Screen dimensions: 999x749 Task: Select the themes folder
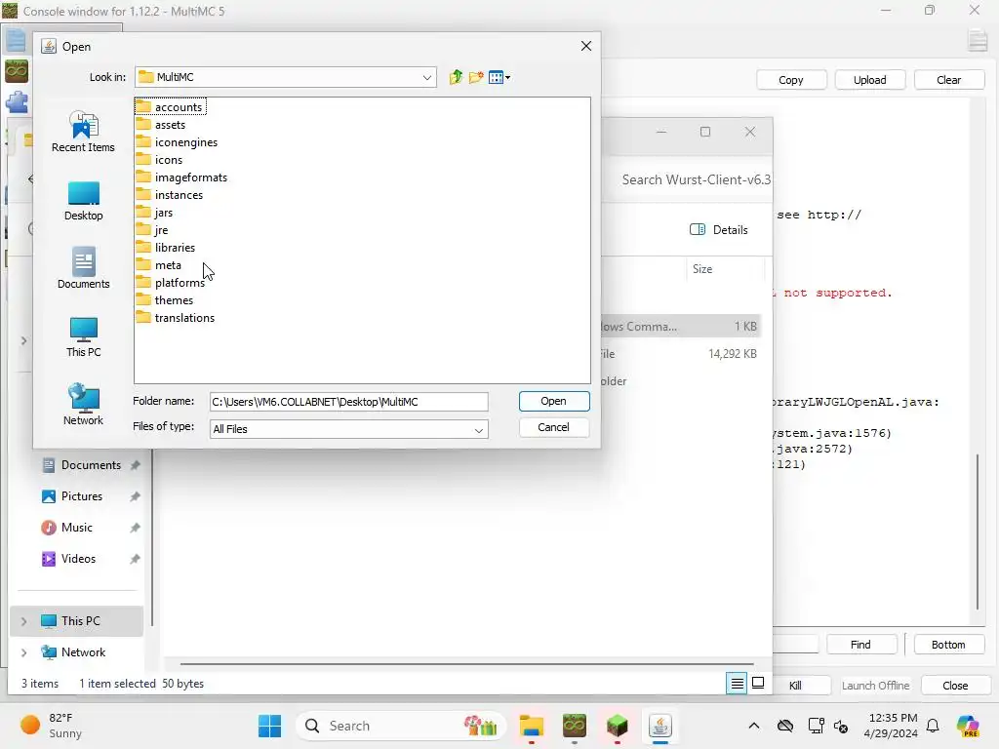pyautogui.click(x=165, y=300)
